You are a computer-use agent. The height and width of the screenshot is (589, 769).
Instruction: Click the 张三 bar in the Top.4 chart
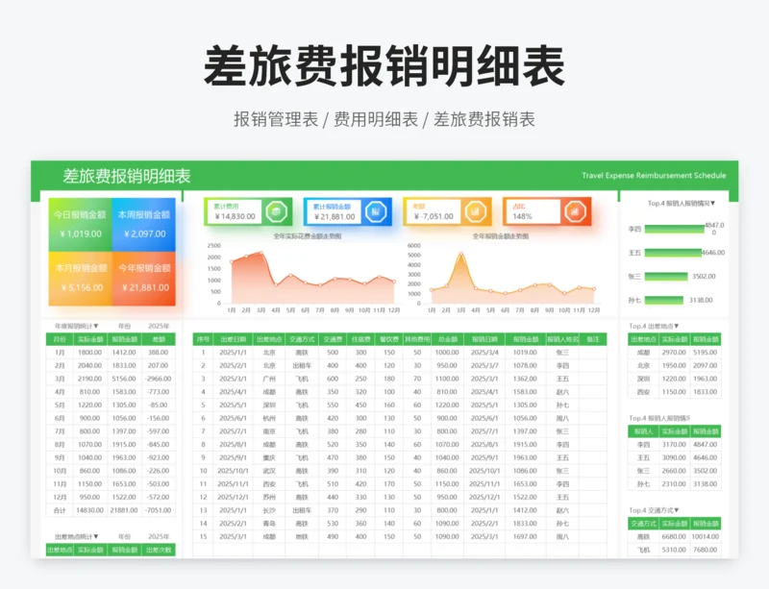click(666, 277)
